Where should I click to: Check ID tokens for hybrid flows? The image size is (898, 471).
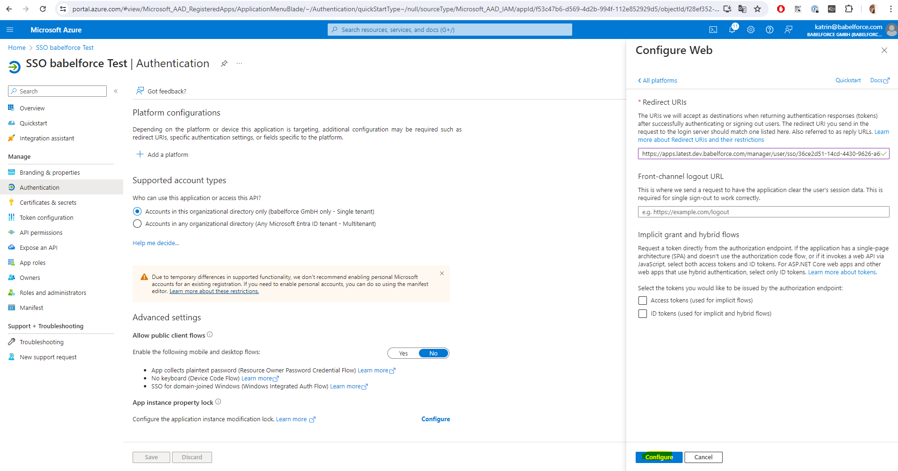(x=643, y=314)
